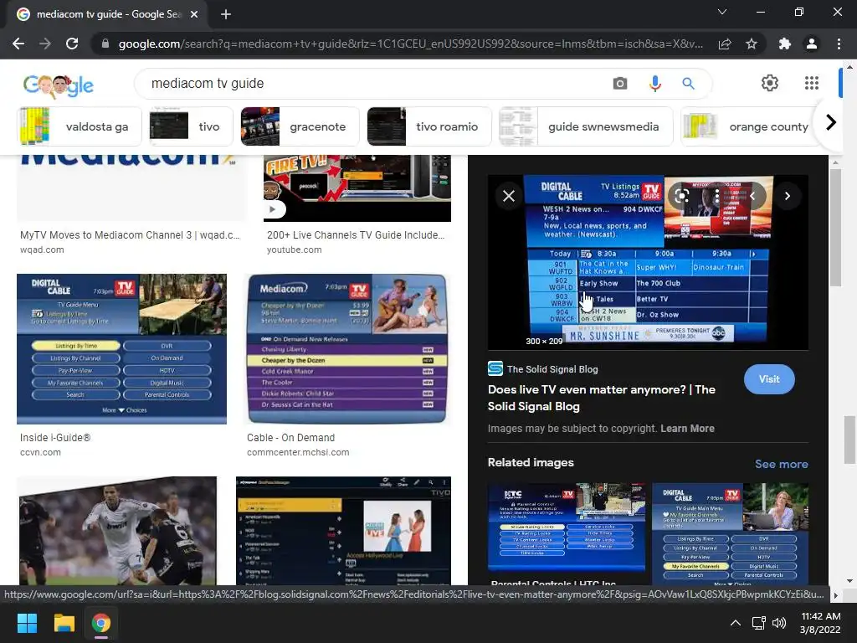Filter images by guide swnewsmedia chip
Viewport: 857px width, 643px height.
click(586, 127)
